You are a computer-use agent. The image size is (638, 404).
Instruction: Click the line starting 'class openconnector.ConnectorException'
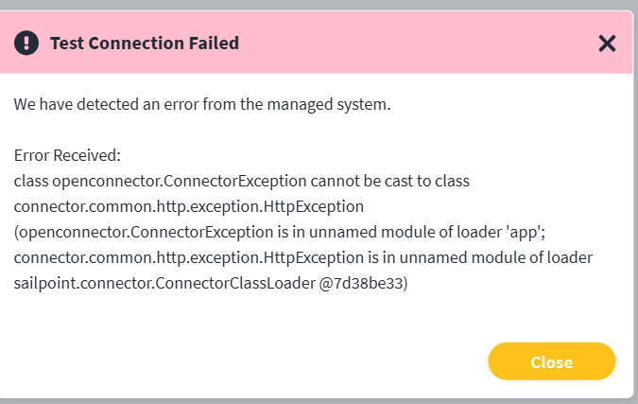(x=242, y=181)
